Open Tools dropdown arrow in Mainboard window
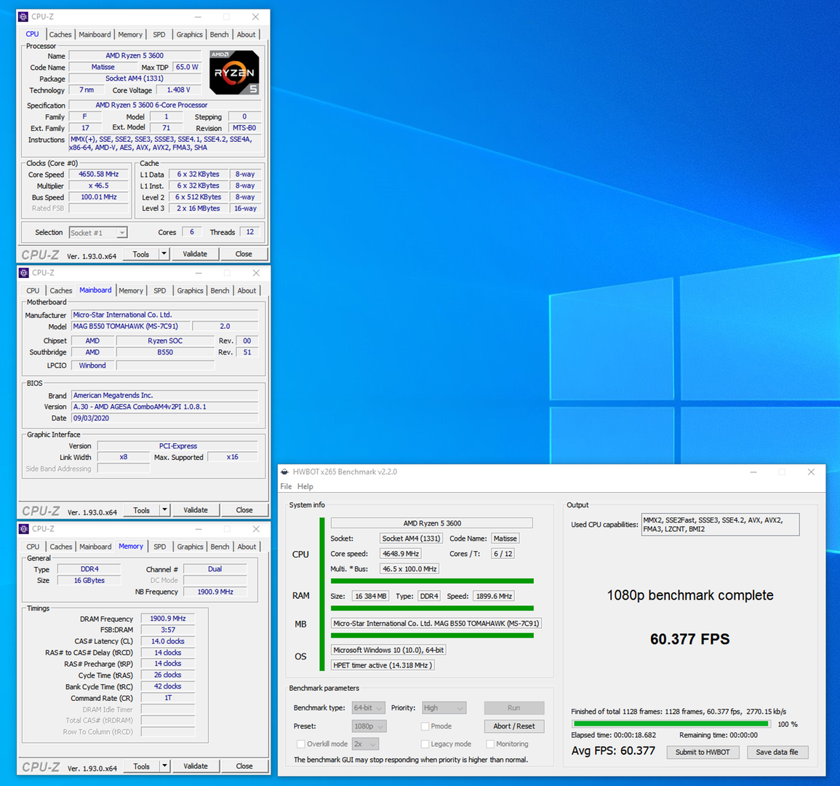 pos(165,510)
